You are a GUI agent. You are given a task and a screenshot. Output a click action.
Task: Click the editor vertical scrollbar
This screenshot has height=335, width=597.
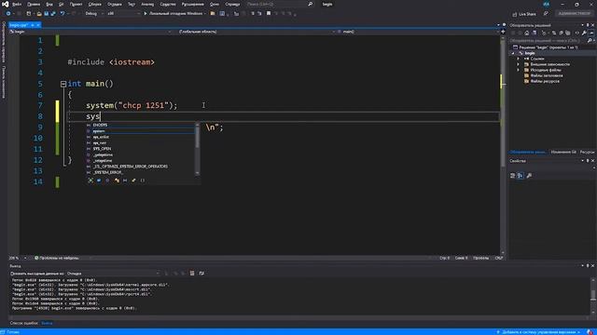click(503, 144)
